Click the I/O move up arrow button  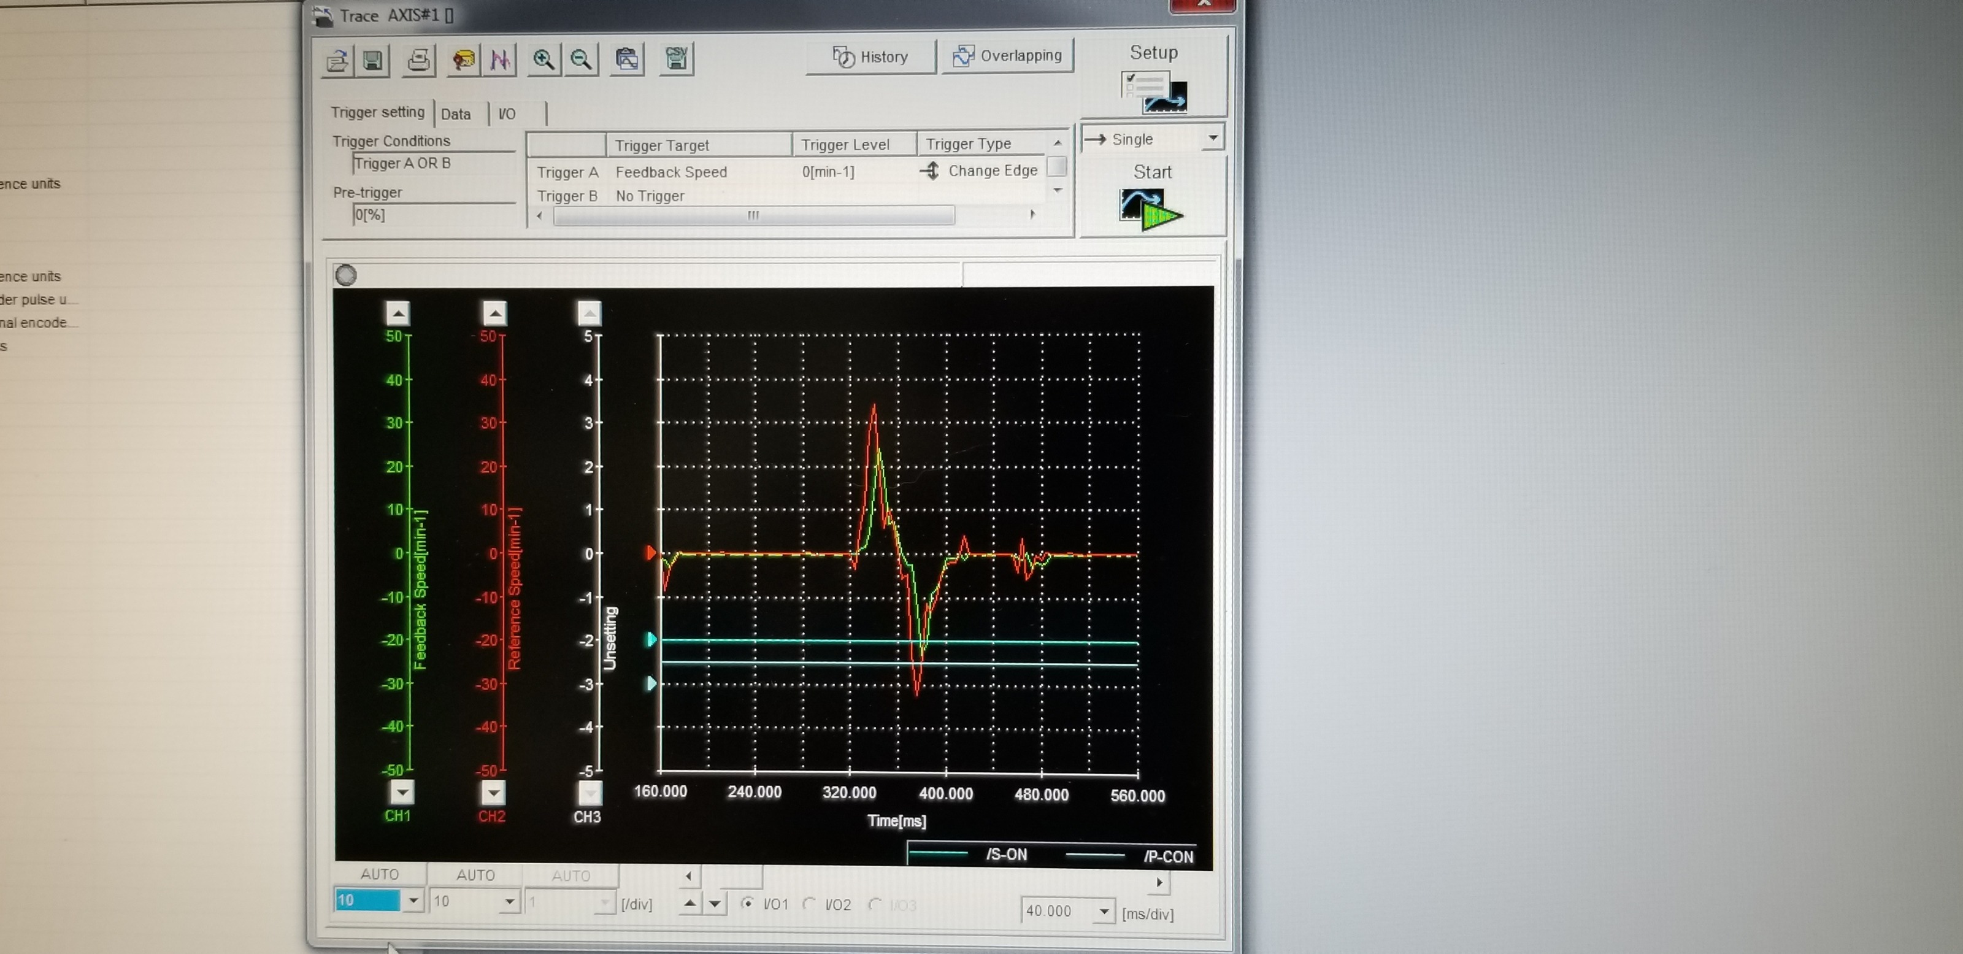coord(690,904)
